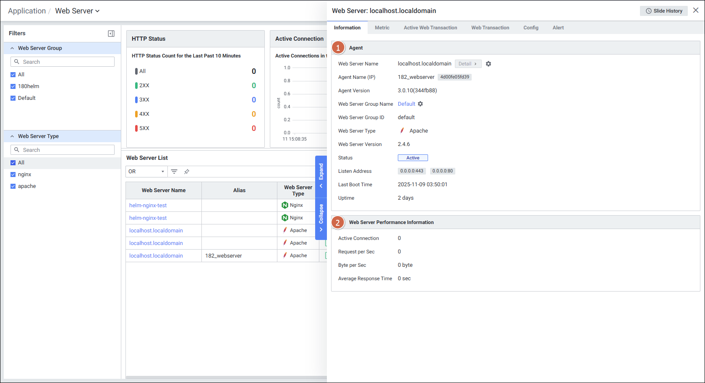This screenshot has width=705, height=383.
Task: Open the Default web server group link
Action: [x=406, y=104]
